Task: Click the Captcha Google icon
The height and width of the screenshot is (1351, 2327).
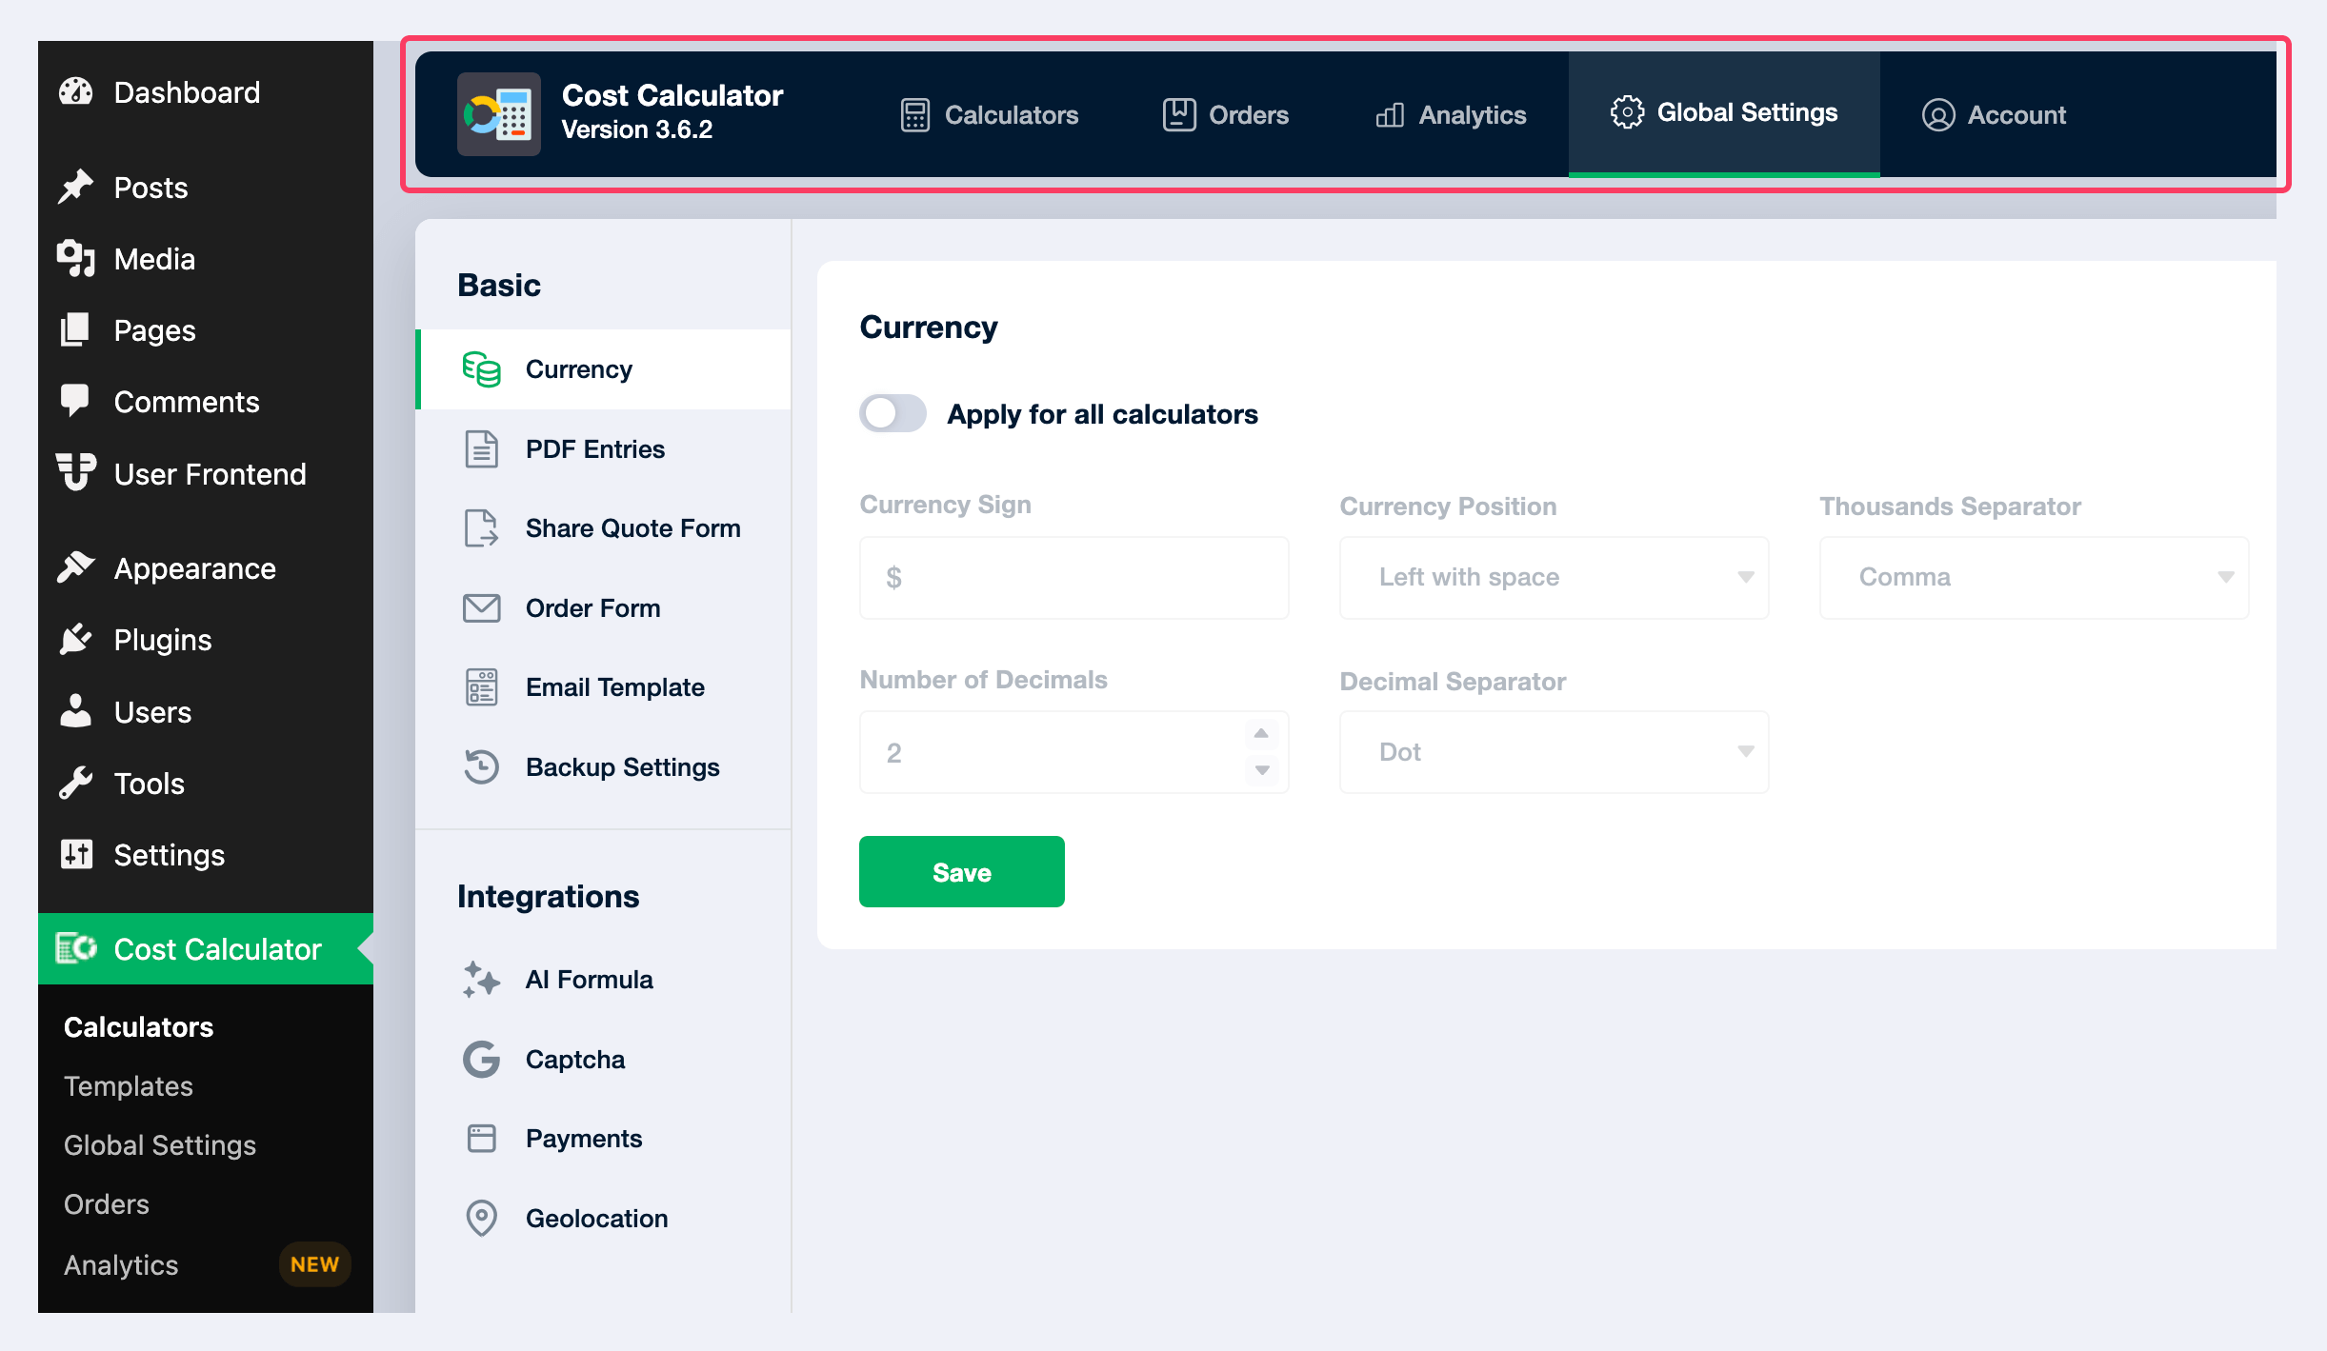Action: 481,1060
